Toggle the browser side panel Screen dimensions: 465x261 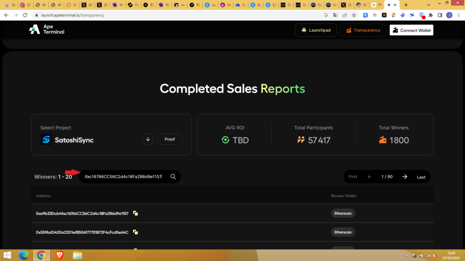click(x=440, y=15)
